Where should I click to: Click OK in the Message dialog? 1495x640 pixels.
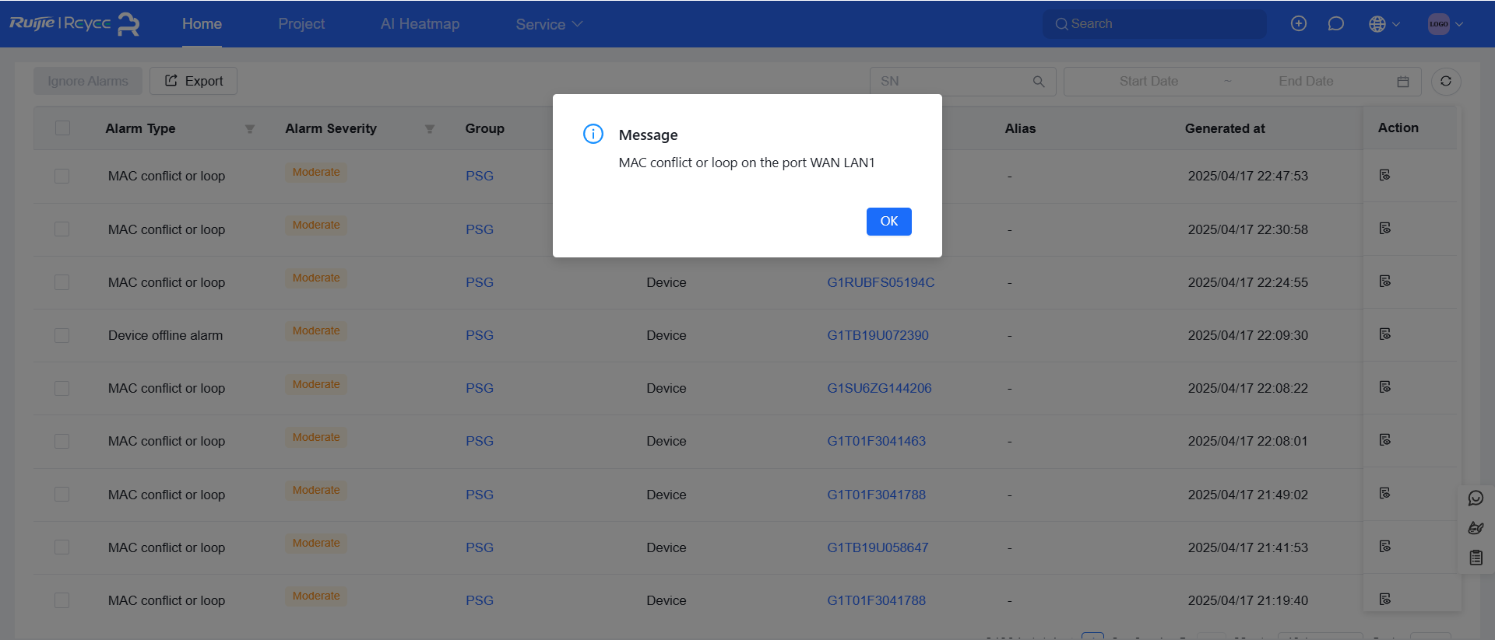click(888, 222)
